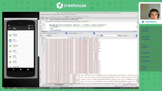162x91 pixels.
Task: Click the taskbar Menu button
Action: pyautogui.click(x=5, y=88)
